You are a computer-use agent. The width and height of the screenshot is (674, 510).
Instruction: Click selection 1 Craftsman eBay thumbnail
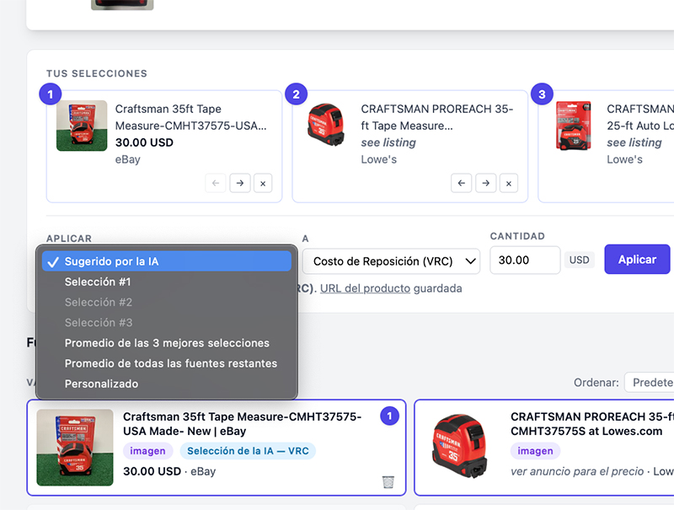click(82, 126)
